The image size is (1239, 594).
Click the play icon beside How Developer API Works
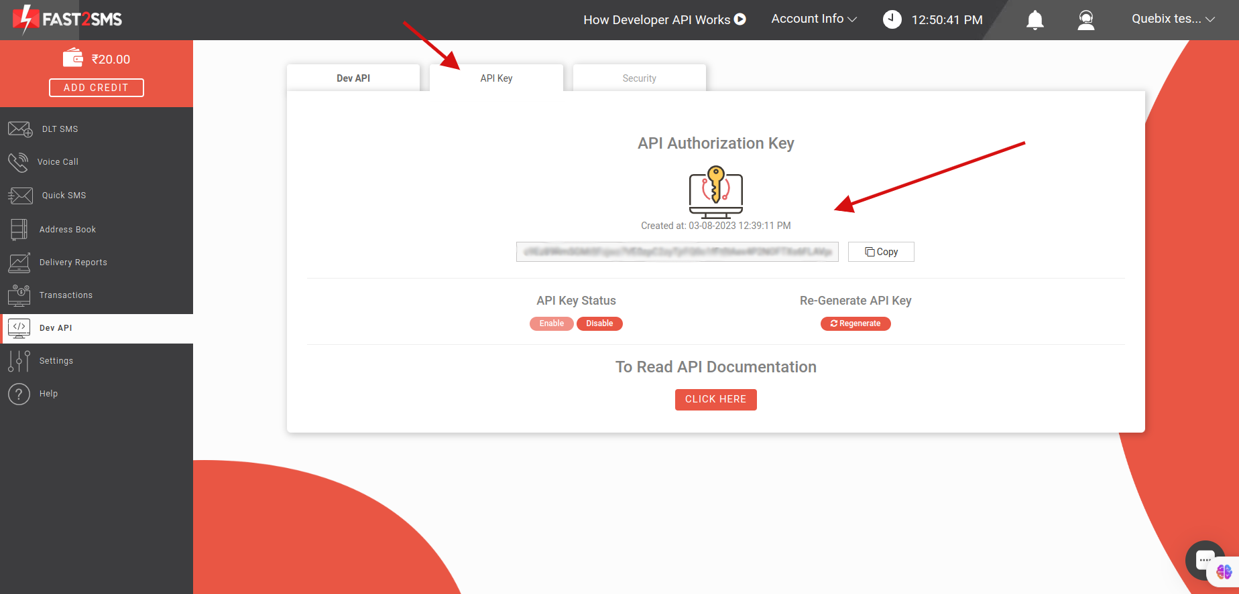tap(740, 19)
